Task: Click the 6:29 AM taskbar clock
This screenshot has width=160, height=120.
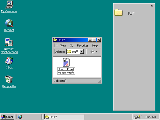Action: coord(150,117)
